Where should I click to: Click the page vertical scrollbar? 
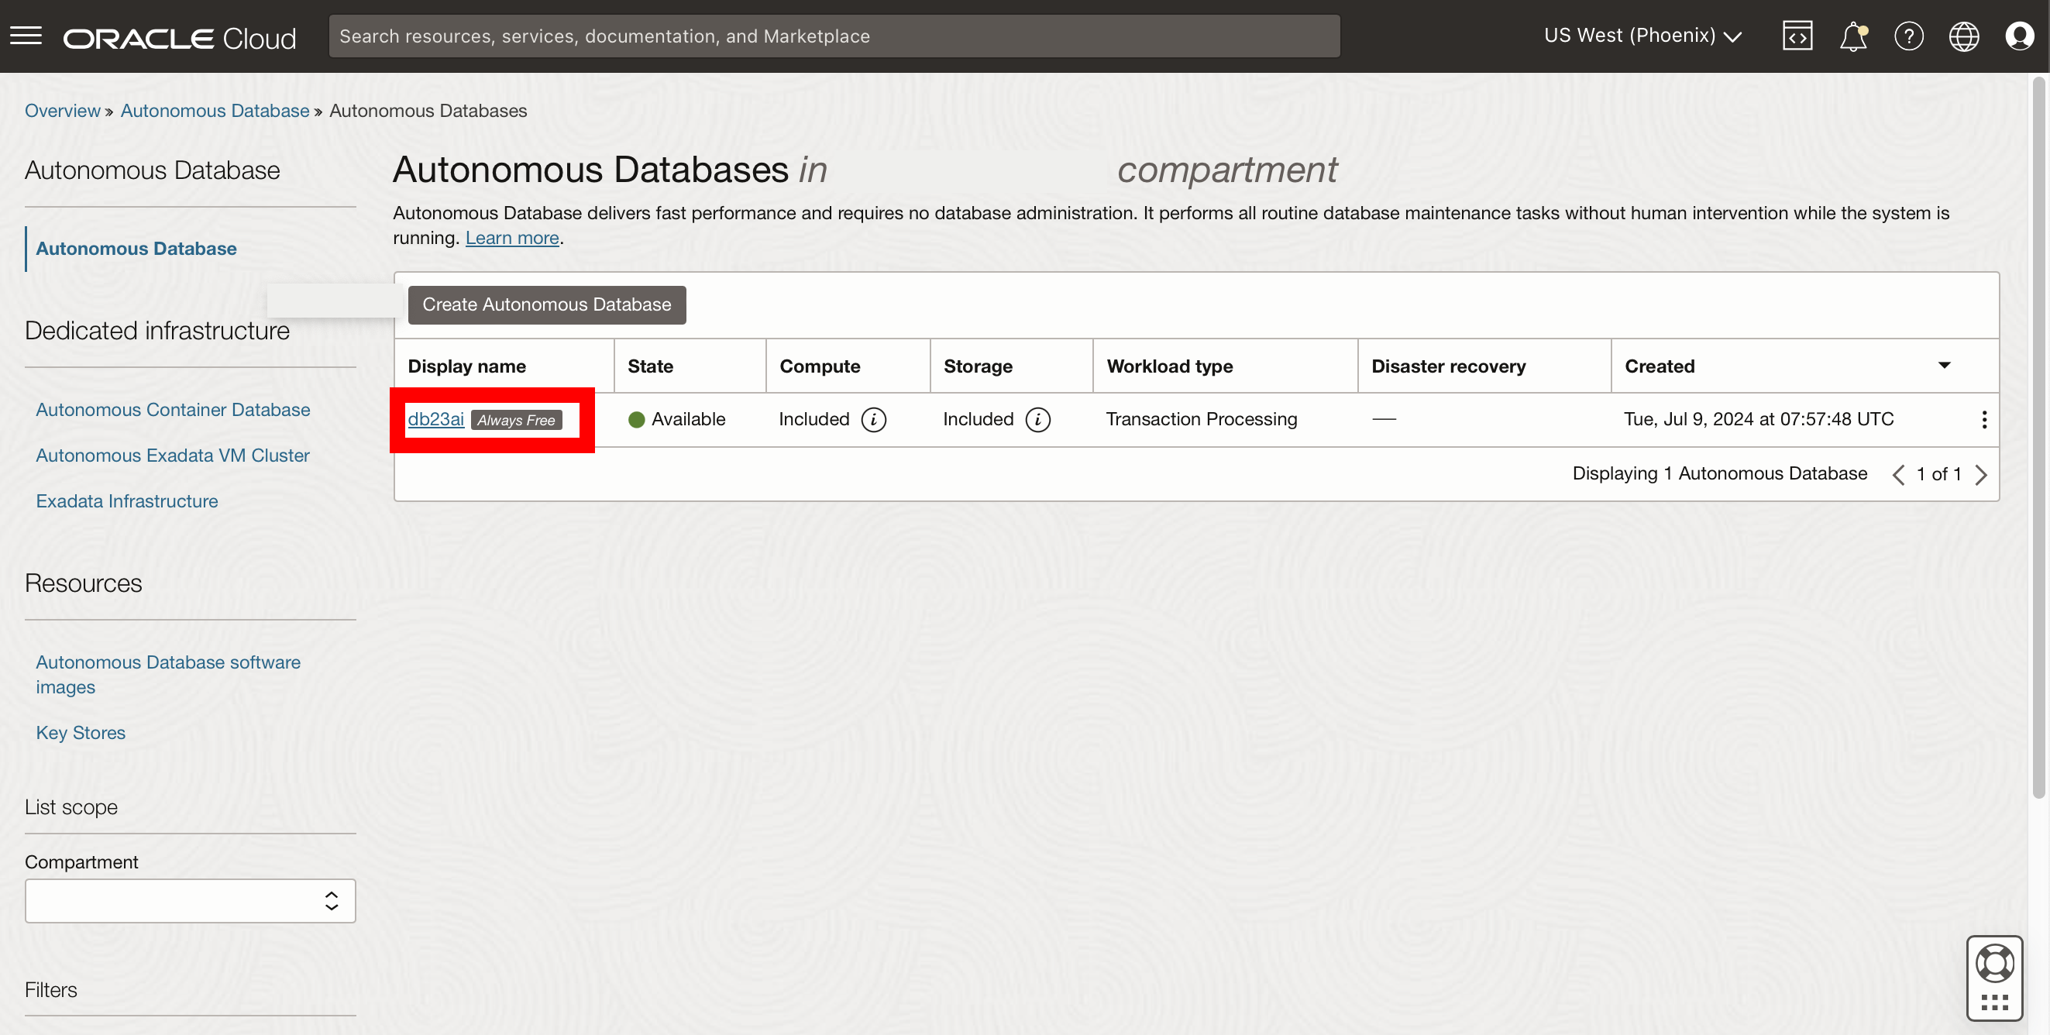pos(2038,438)
